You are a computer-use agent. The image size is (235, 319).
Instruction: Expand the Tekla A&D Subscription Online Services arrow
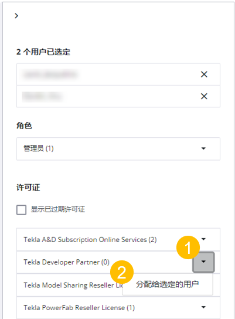coord(203,239)
